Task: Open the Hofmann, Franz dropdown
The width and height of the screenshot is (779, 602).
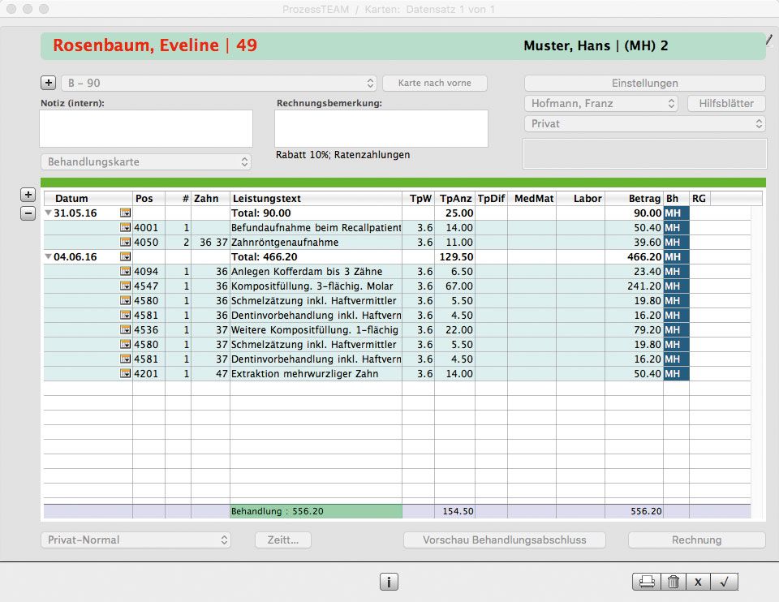Action: 600,104
